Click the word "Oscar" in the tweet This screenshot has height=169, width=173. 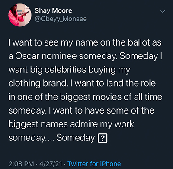(x=27, y=56)
